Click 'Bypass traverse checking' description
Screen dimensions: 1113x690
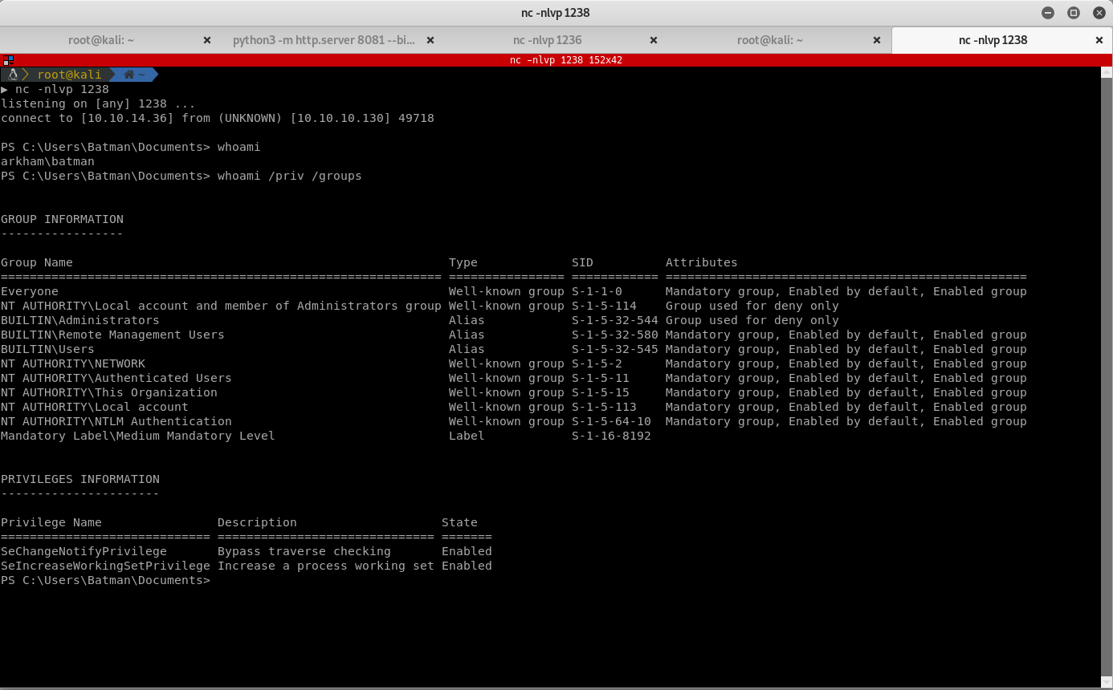pos(304,551)
